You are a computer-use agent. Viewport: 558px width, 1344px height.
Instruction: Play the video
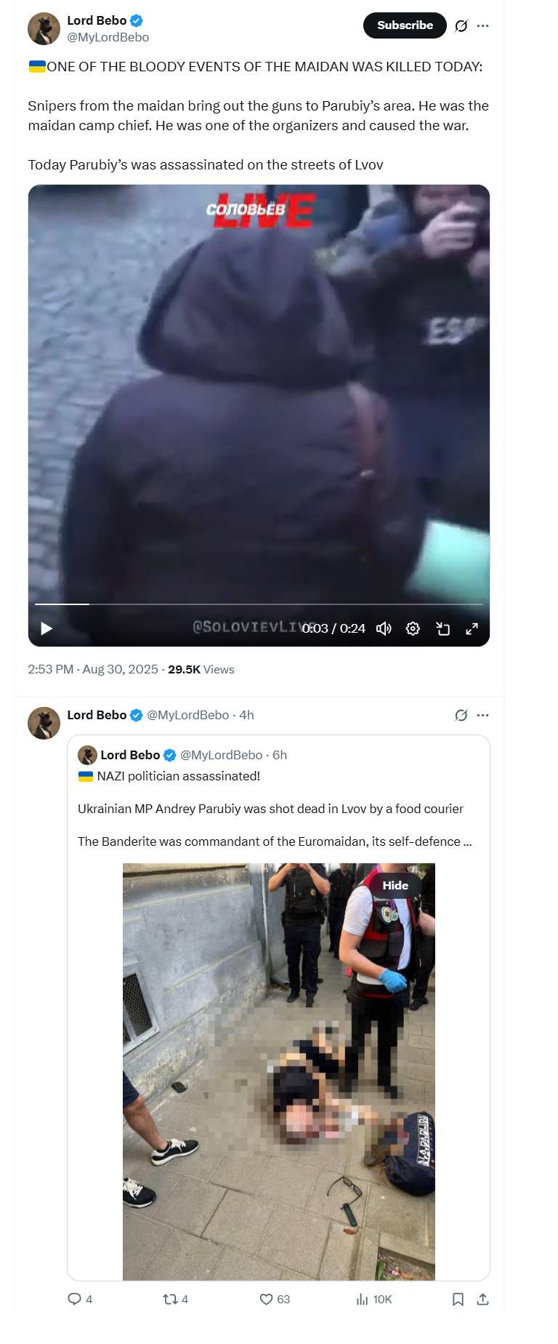click(46, 628)
